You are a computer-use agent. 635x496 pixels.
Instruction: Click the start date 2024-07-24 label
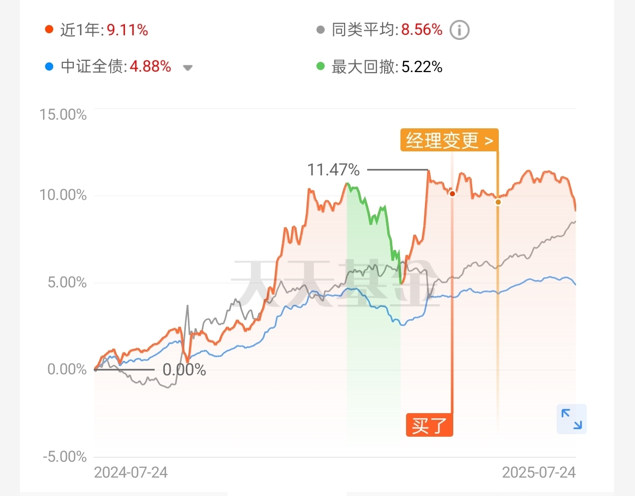point(131,472)
